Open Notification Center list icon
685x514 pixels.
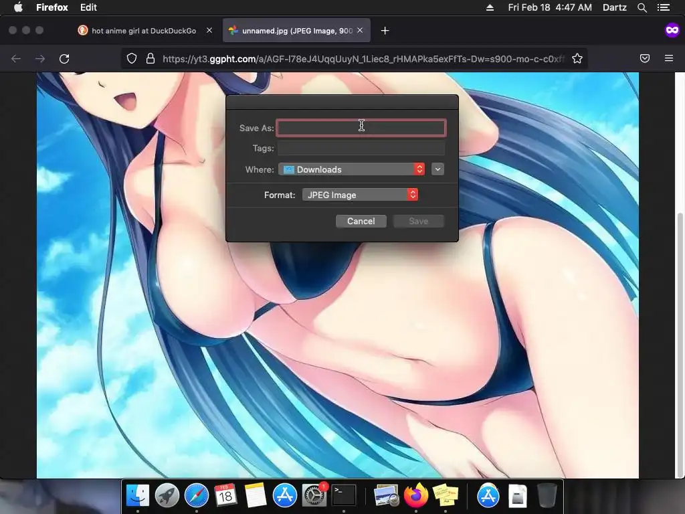pos(664,7)
